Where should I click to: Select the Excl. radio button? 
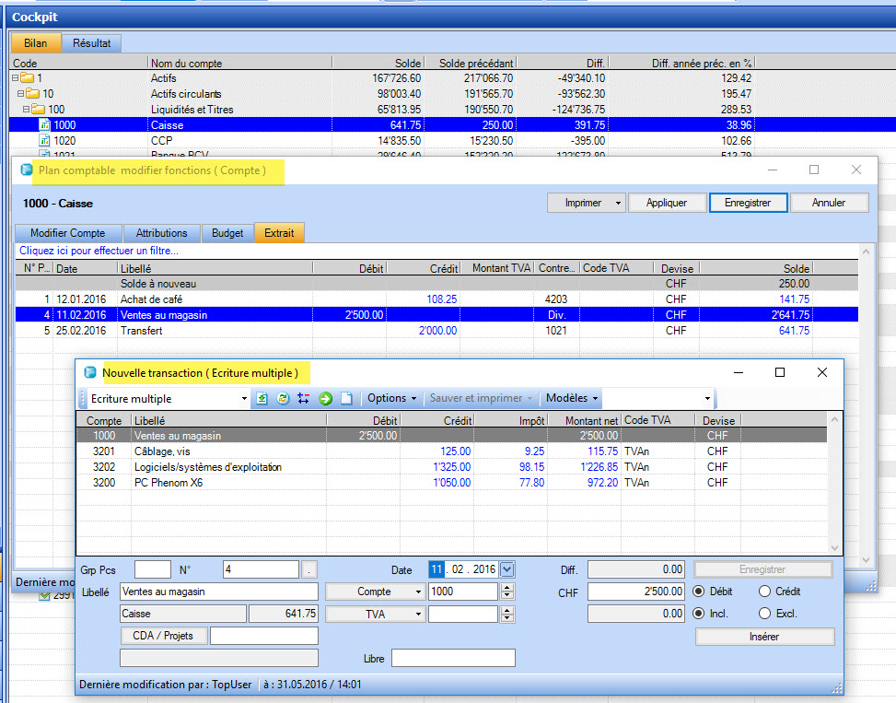[x=765, y=614]
